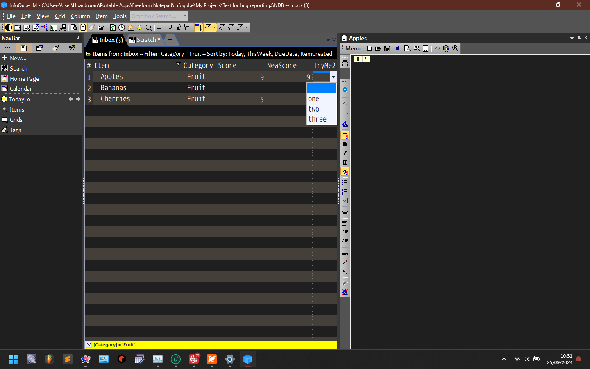Toggle the column filter C funnel button
Screen dimensions: 590x369
(x=208, y=27)
